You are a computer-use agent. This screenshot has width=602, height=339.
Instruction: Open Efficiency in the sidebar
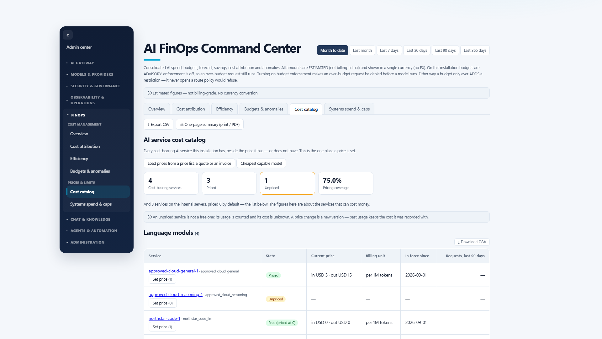tap(98, 159)
